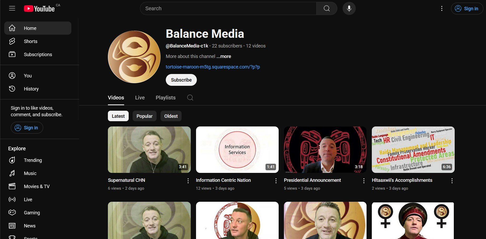Open second-row thumbnail with female symbols
Screen dimensions: 486x239
coord(413,220)
